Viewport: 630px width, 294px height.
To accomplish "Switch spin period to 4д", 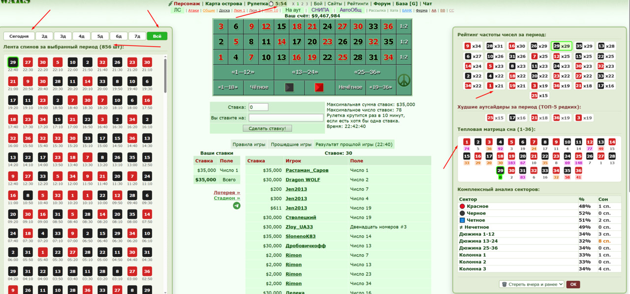I will pyautogui.click(x=82, y=36).
